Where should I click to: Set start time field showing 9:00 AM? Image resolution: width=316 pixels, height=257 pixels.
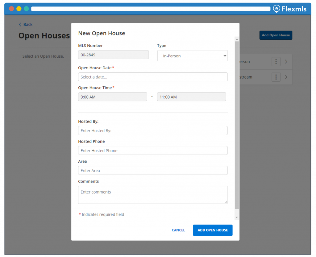pos(113,97)
